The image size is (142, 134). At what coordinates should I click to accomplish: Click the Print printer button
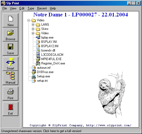tap(11, 94)
